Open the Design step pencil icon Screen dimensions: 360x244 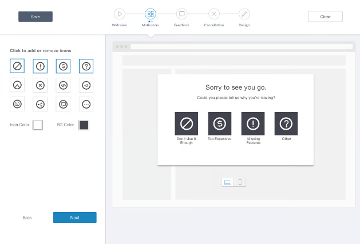[244, 14]
